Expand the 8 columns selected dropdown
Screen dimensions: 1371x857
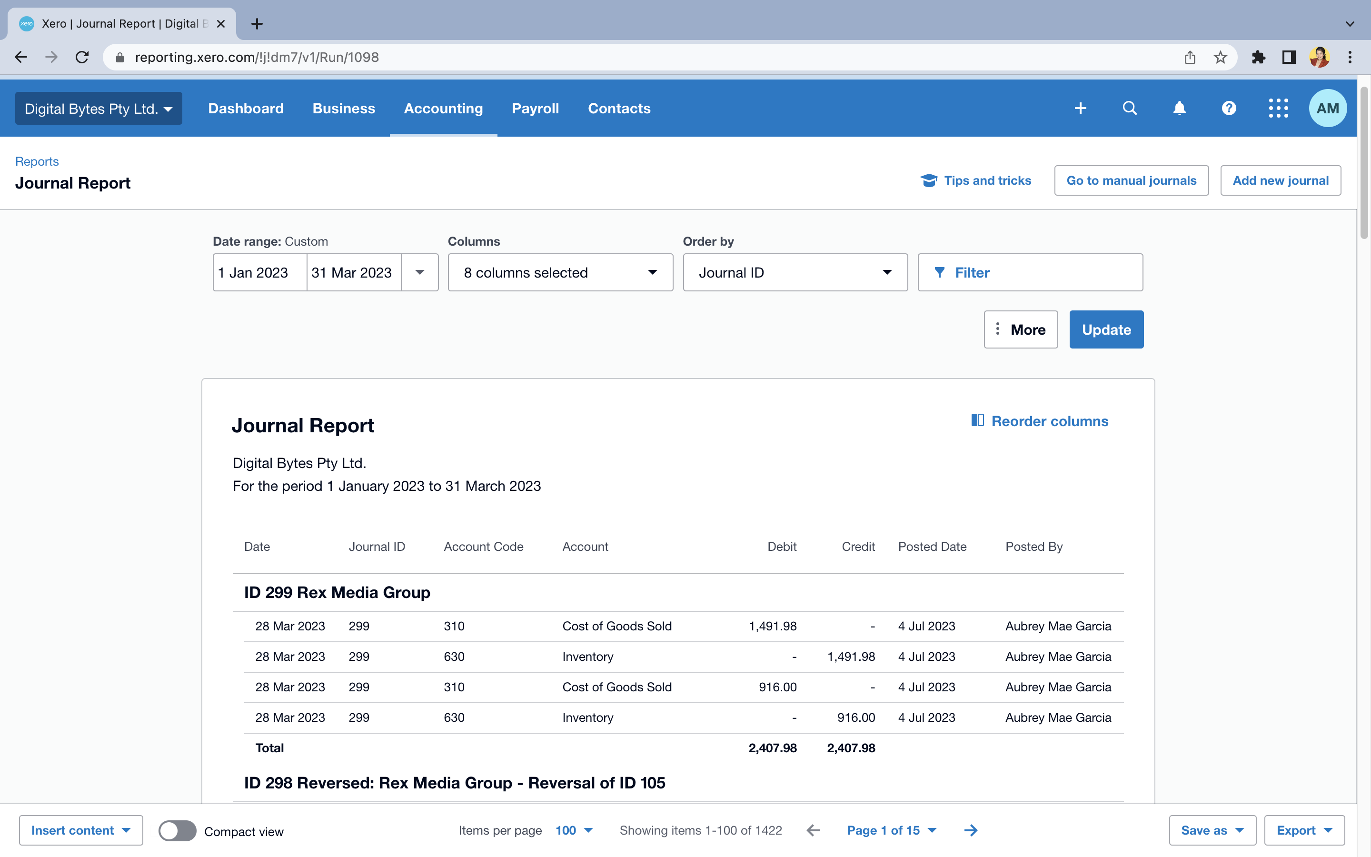point(560,273)
